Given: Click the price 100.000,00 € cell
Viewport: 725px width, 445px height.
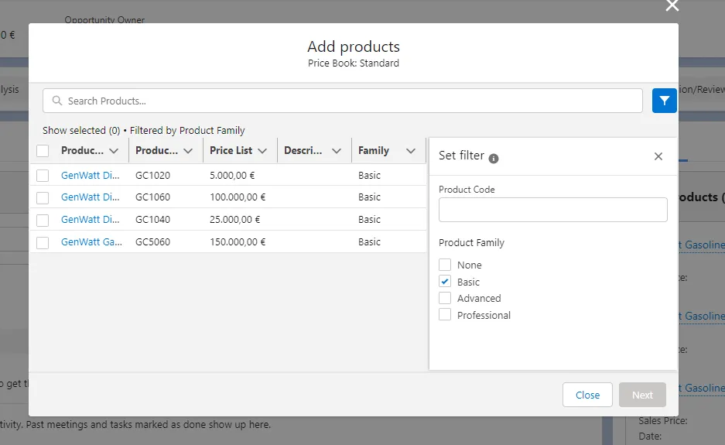Looking at the screenshot, I should [238, 197].
